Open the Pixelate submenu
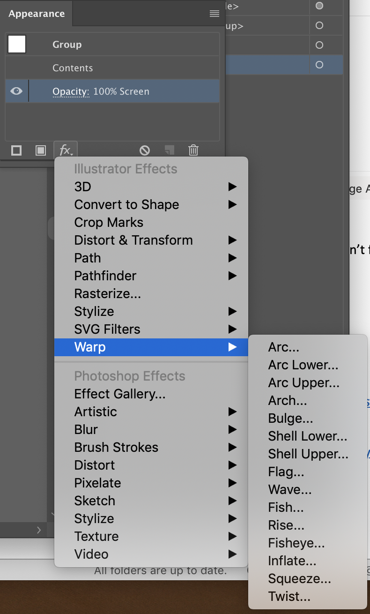This screenshot has height=614, width=370. tap(151, 483)
